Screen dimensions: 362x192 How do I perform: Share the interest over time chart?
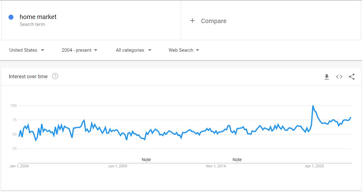tap(352, 77)
